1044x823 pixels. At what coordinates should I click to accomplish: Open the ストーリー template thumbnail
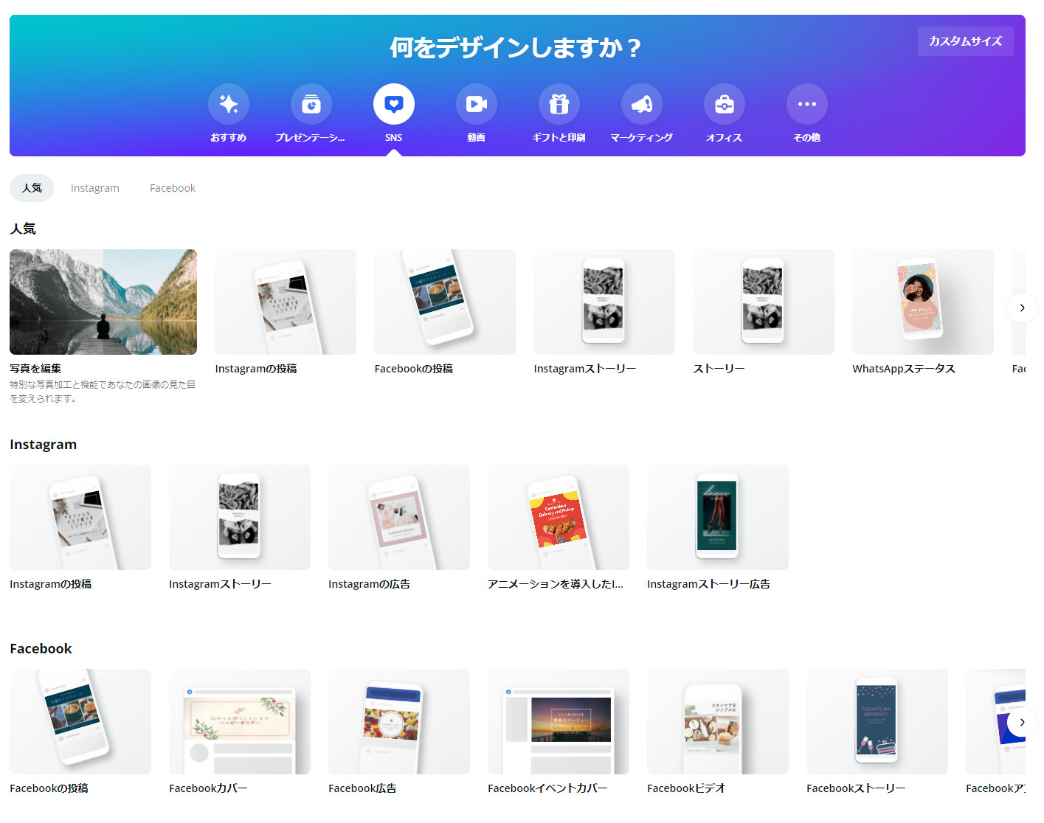tap(764, 302)
